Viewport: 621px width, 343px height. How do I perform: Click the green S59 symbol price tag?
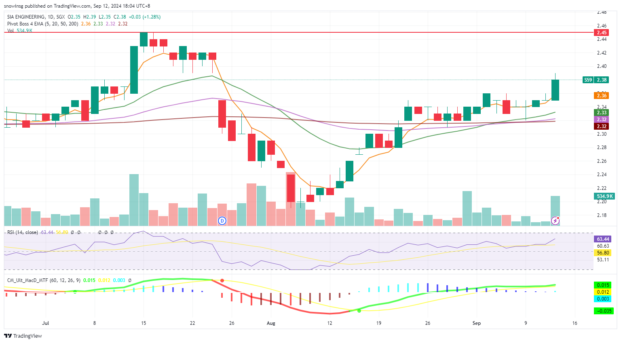tap(588, 80)
